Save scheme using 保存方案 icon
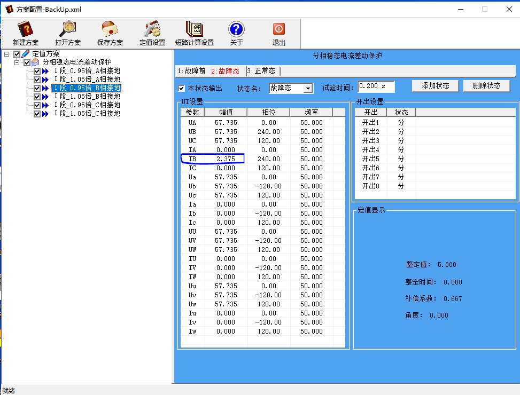The image size is (520, 395). 110,29
